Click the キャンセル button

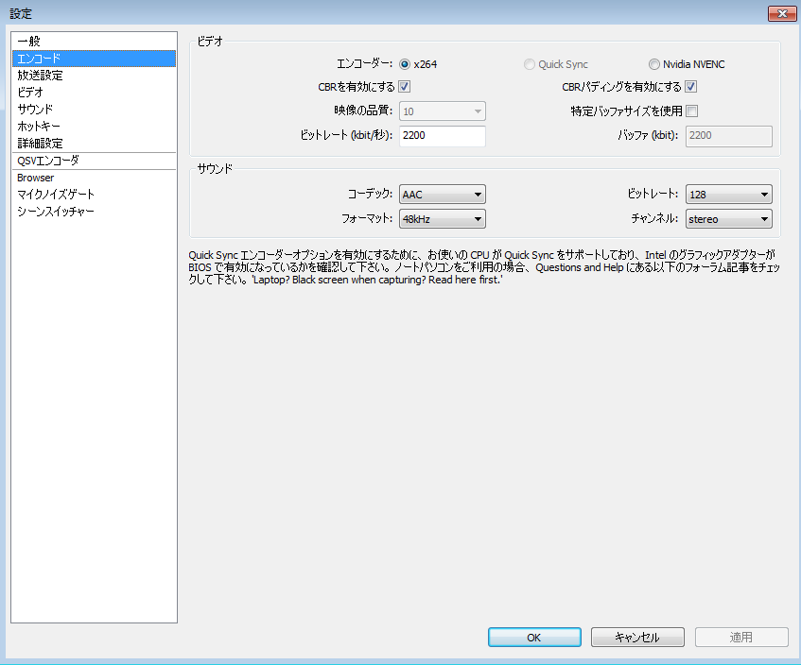click(x=637, y=637)
